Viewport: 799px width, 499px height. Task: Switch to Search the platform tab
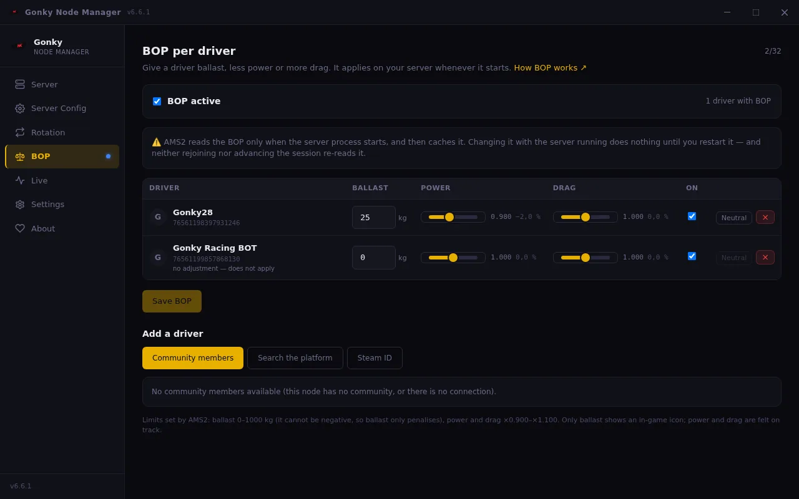(295, 358)
